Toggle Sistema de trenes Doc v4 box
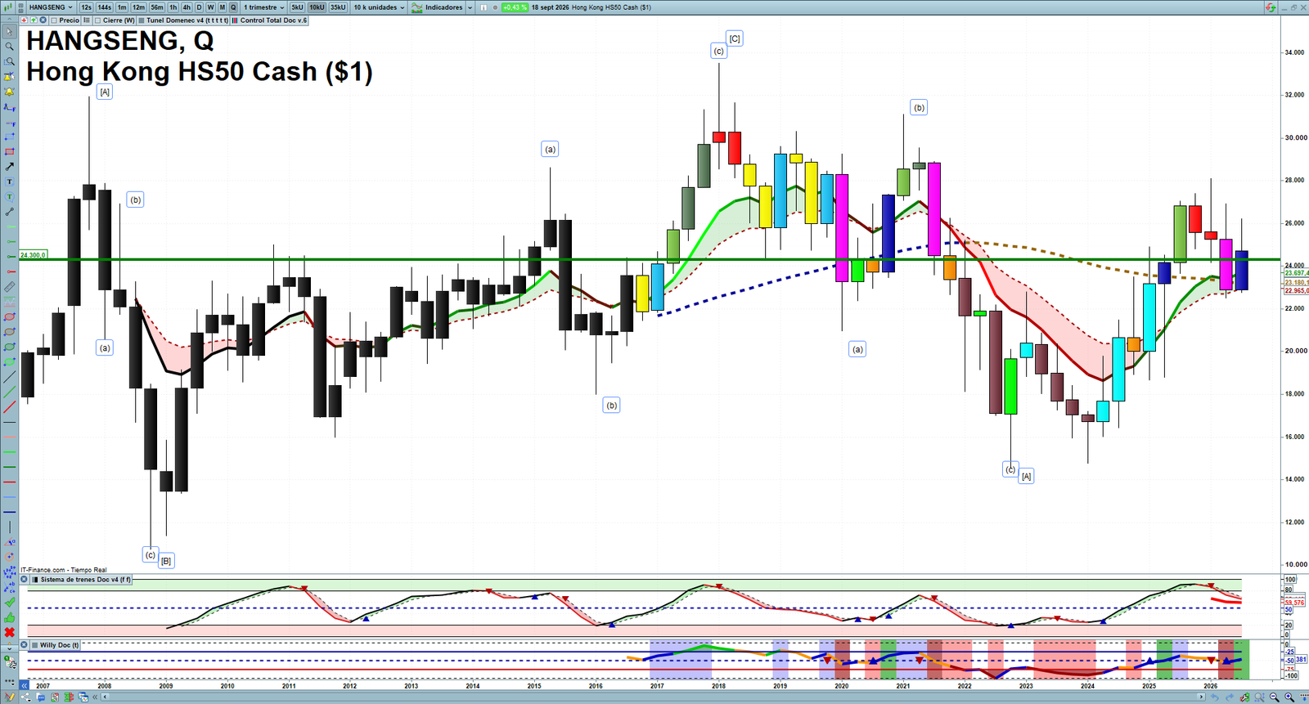 tap(34, 580)
